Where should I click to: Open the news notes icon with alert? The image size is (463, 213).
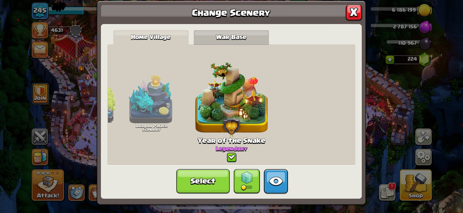[x=387, y=192]
